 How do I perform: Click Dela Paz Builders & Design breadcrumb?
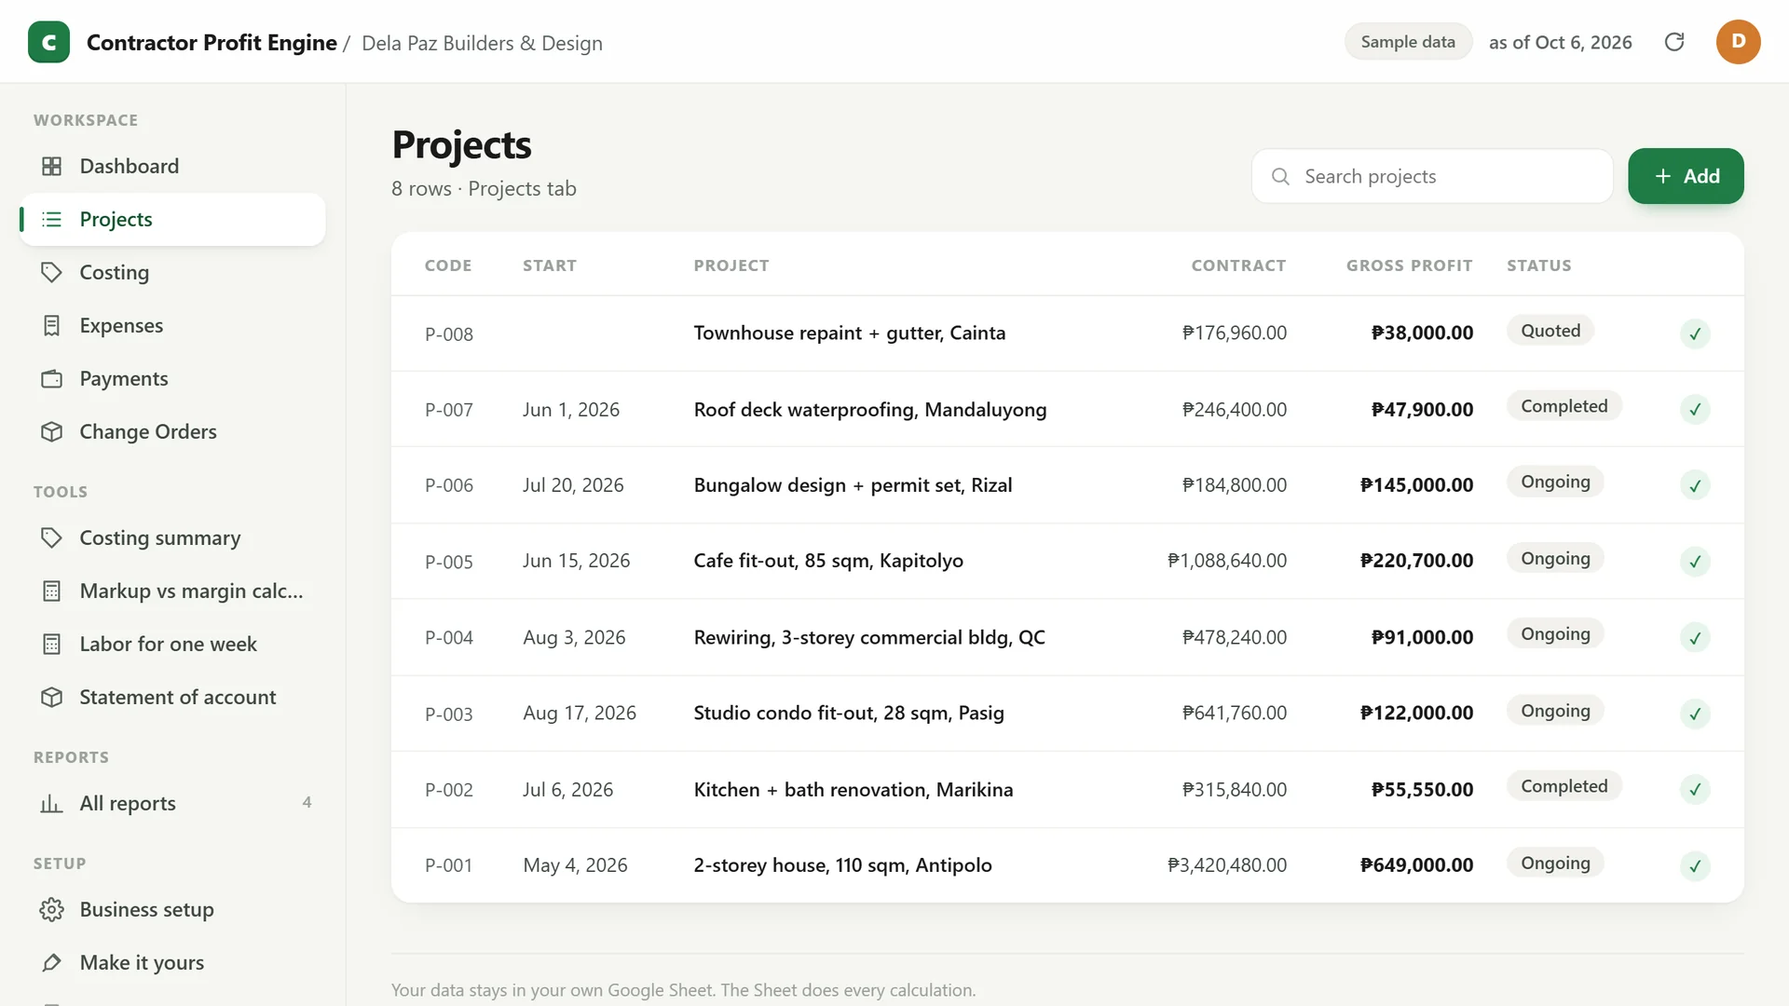[482, 43]
